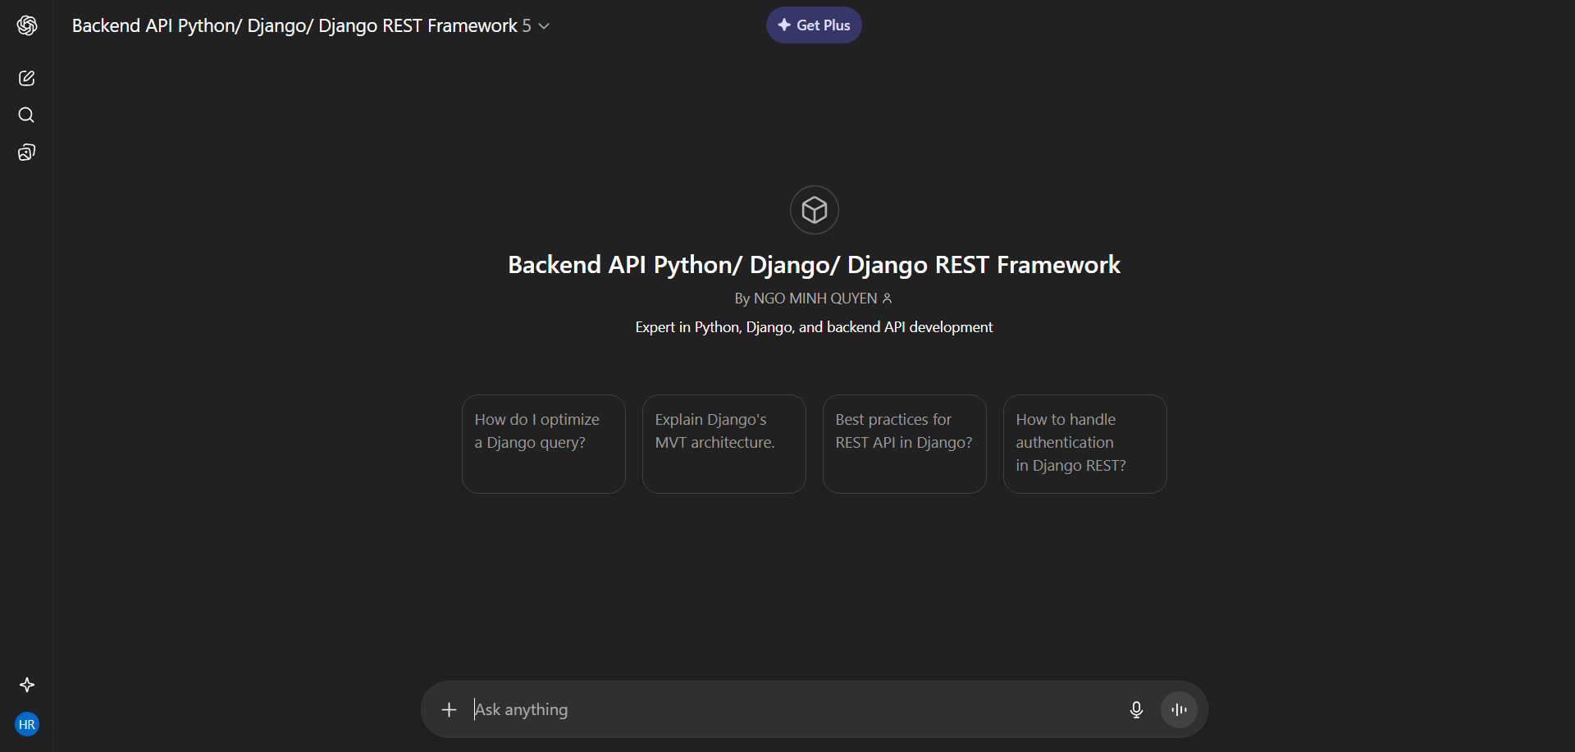Click the ChatGPT logo icon
The image size is (1575, 752).
click(27, 25)
